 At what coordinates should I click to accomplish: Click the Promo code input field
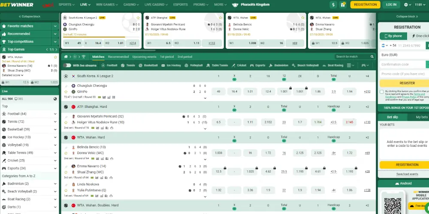[405, 74]
